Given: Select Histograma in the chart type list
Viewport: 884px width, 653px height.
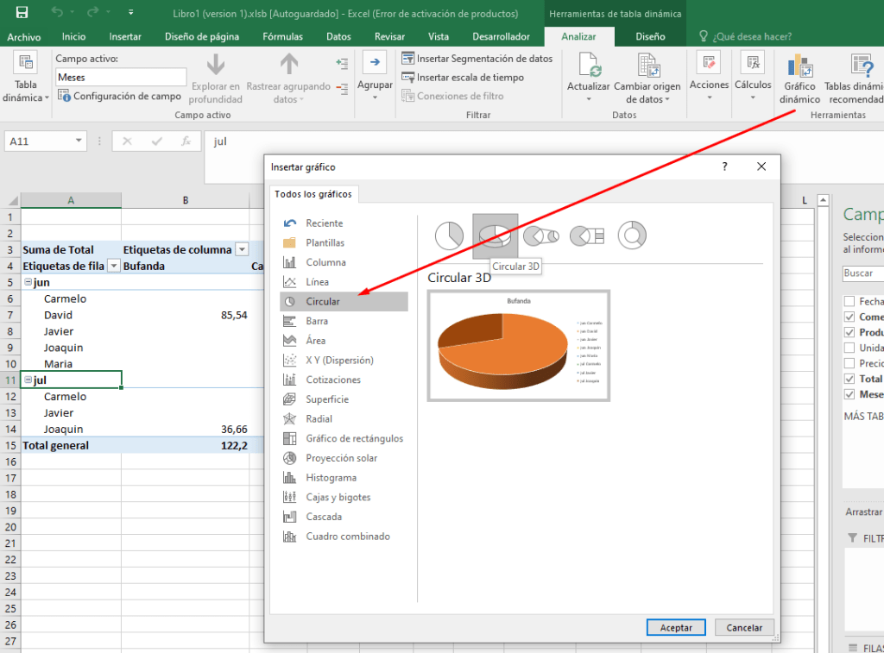Looking at the screenshot, I should tap(331, 478).
